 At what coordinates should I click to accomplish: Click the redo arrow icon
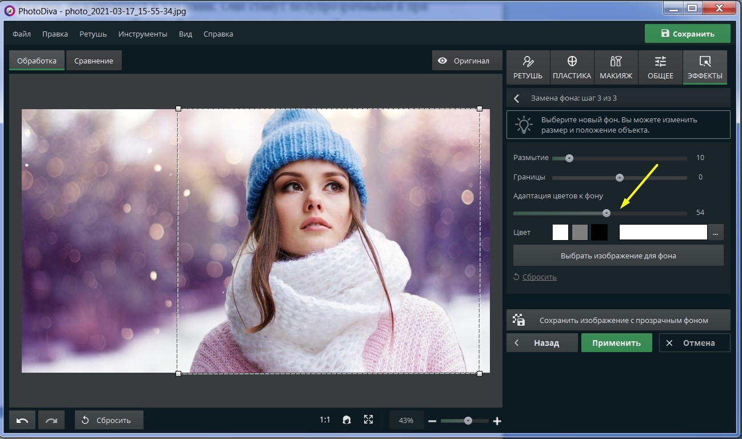(x=51, y=420)
